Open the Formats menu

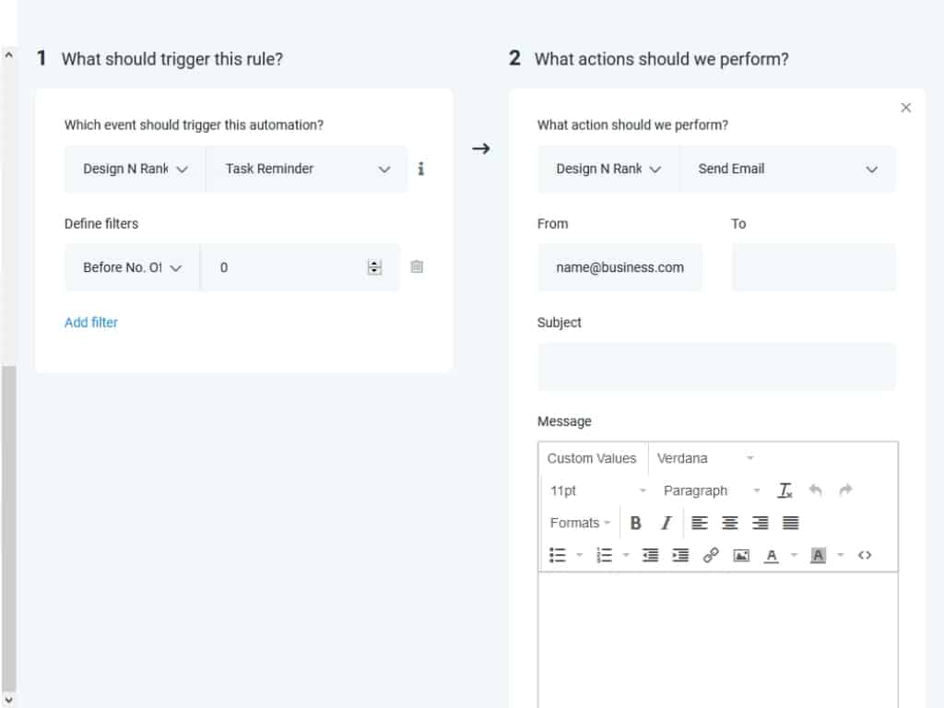point(580,523)
